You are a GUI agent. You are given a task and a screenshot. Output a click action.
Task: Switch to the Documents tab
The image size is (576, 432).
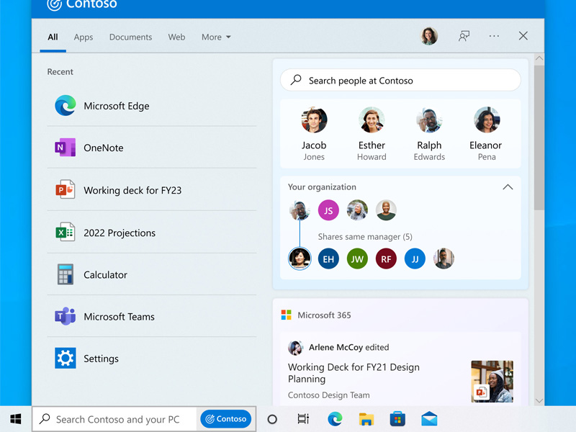pyautogui.click(x=130, y=37)
